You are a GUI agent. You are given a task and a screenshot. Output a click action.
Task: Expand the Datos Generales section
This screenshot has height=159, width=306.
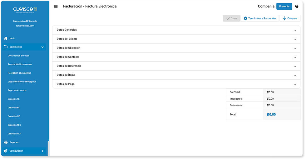176,30
